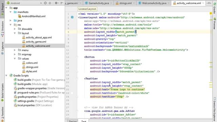Open proguard-rules.pro file
The image size is (217, 122).
click(39, 93)
